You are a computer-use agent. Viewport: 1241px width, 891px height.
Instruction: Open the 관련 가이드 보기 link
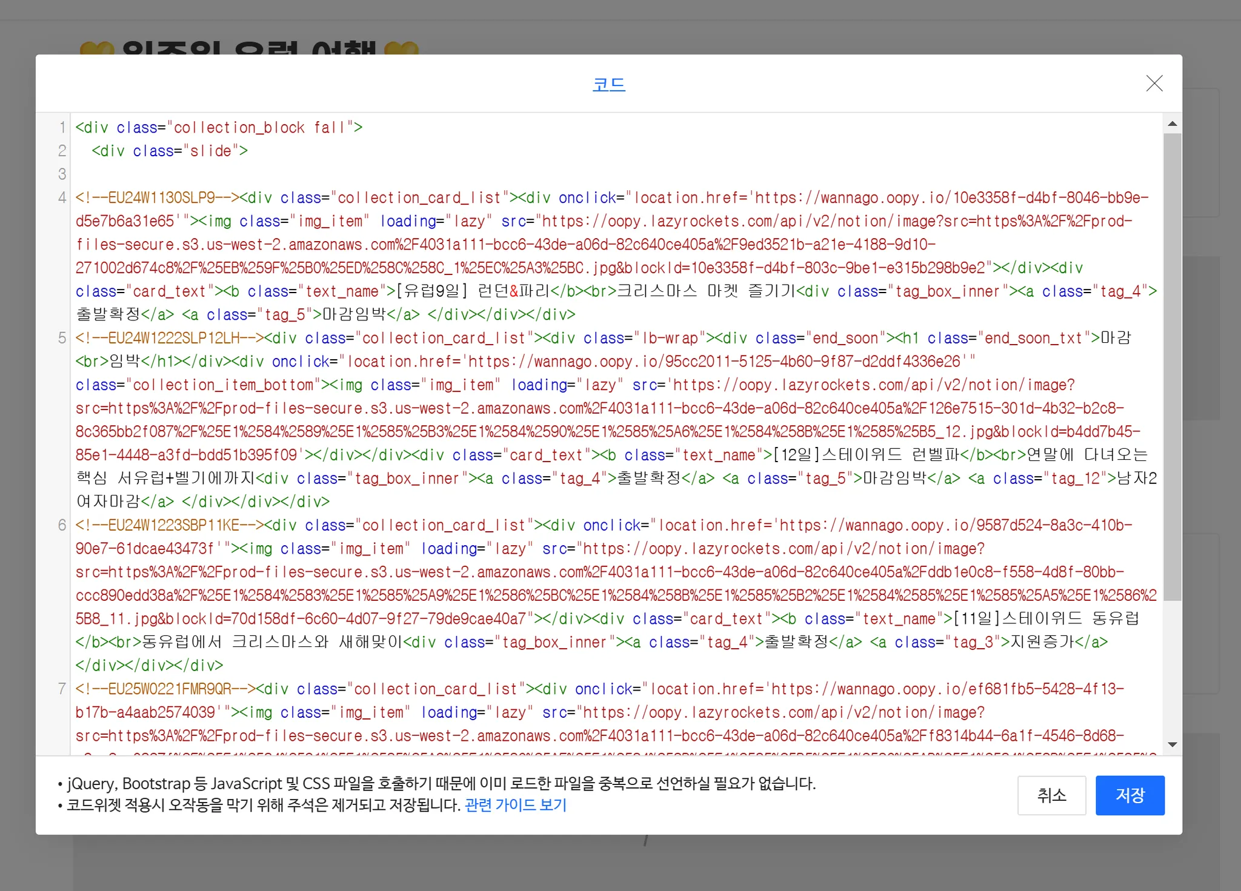tap(515, 805)
